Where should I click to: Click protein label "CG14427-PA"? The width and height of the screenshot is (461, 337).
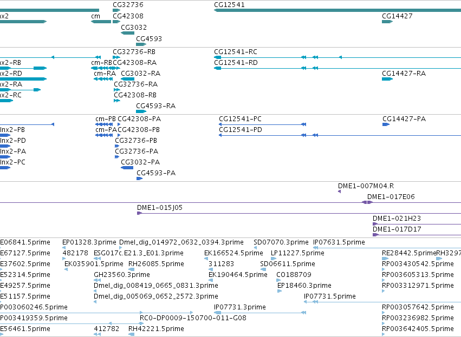(x=404, y=119)
